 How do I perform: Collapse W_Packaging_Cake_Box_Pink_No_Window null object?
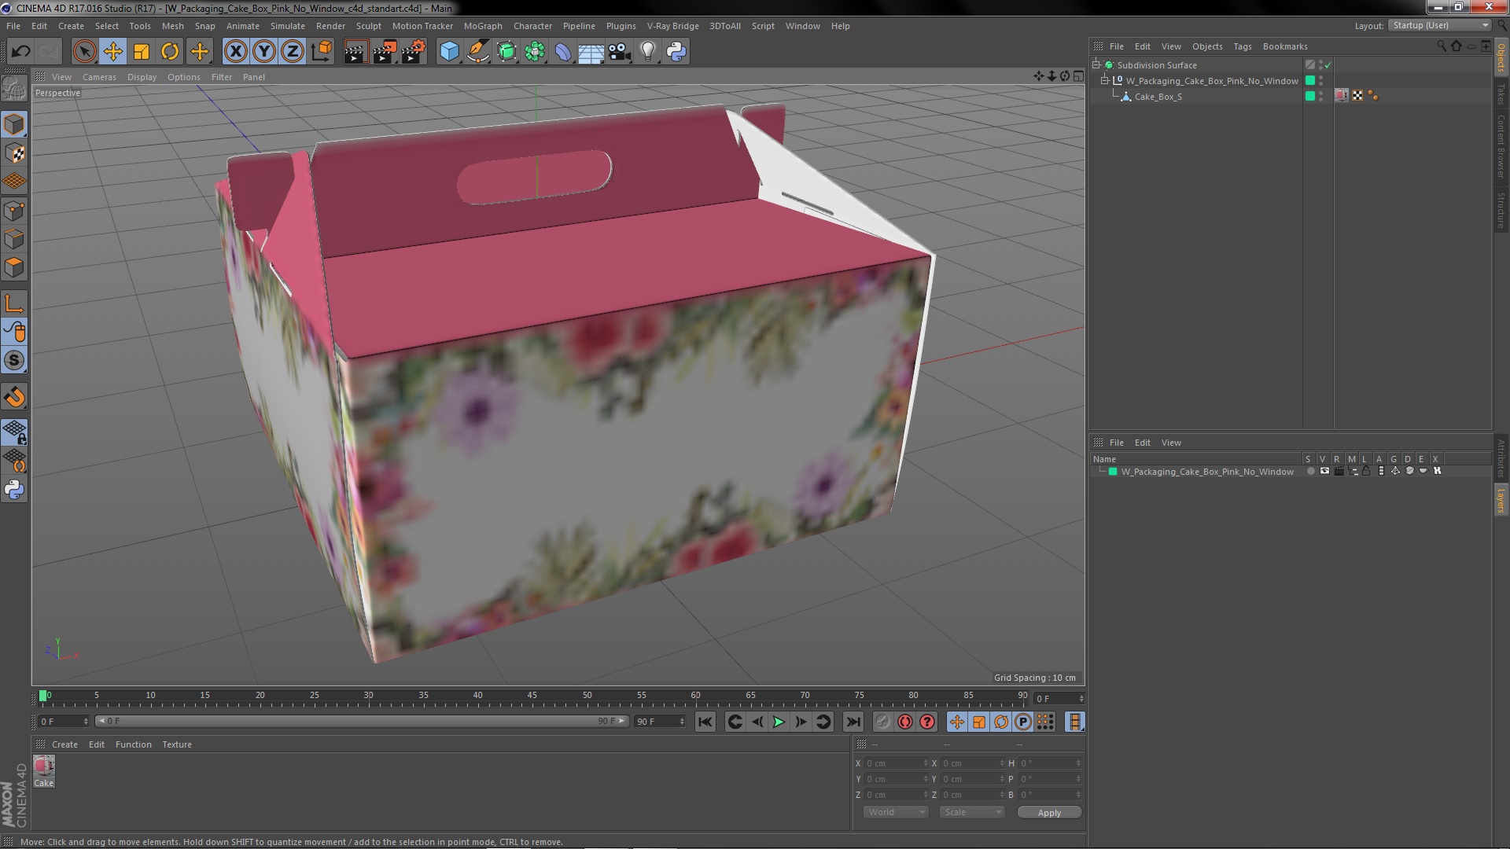click(1105, 80)
